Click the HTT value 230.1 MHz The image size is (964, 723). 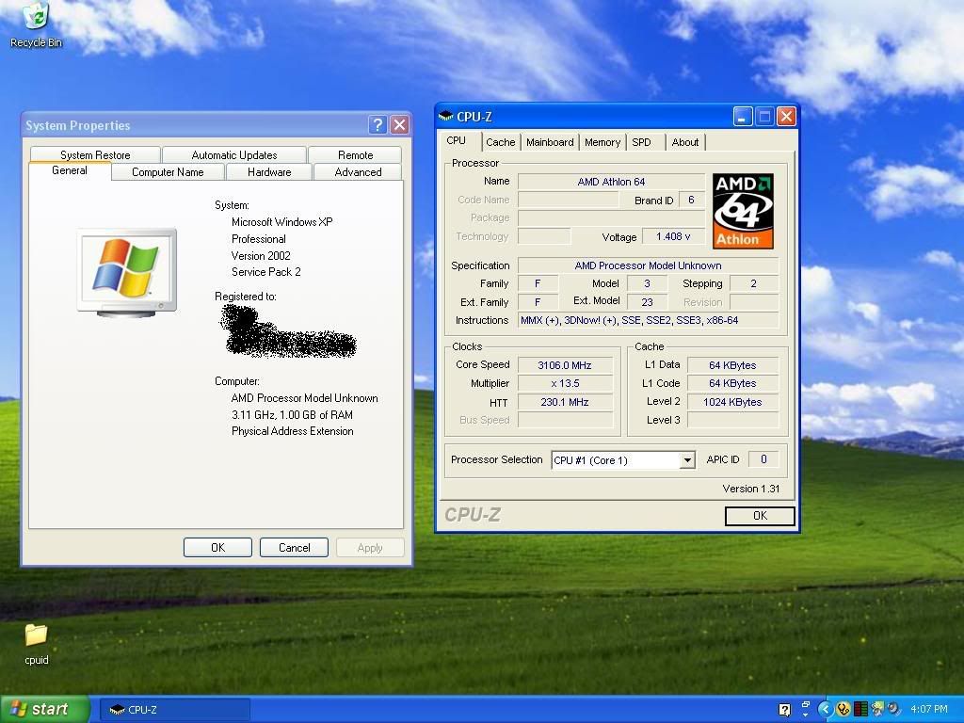point(565,402)
